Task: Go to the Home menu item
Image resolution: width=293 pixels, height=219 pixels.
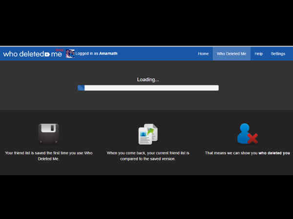Action: [x=203, y=54]
